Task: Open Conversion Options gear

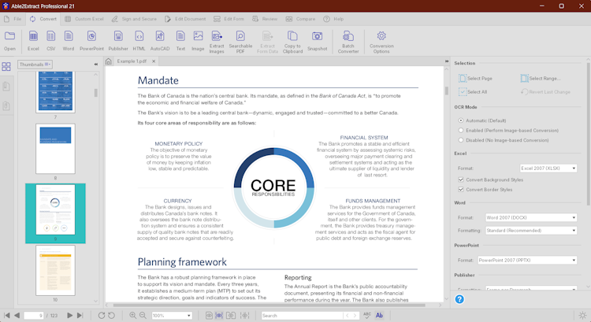Action: pos(381,35)
